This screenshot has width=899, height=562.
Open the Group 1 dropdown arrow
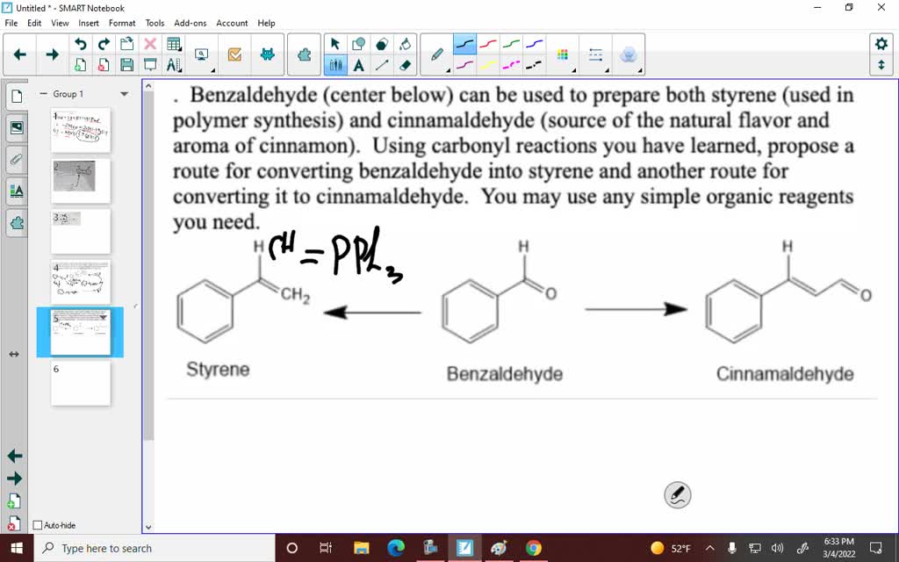pyautogui.click(x=123, y=94)
